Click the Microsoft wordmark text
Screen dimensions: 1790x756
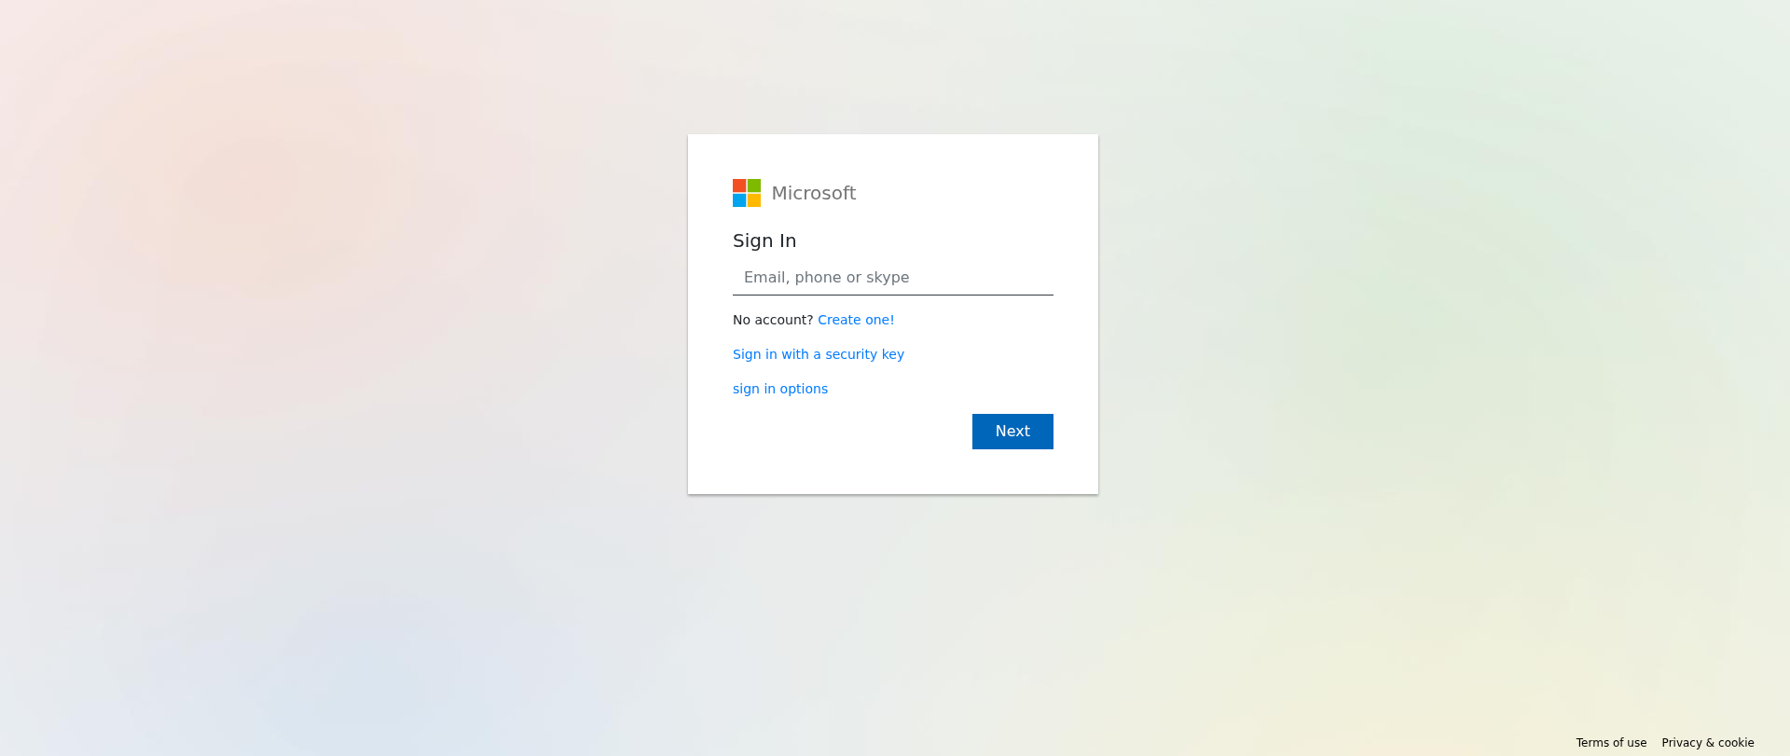pyautogui.click(x=814, y=193)
